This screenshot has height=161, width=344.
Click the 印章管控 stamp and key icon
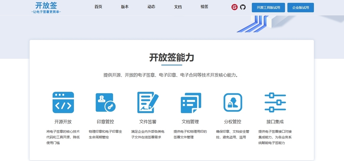click(105, 102)
